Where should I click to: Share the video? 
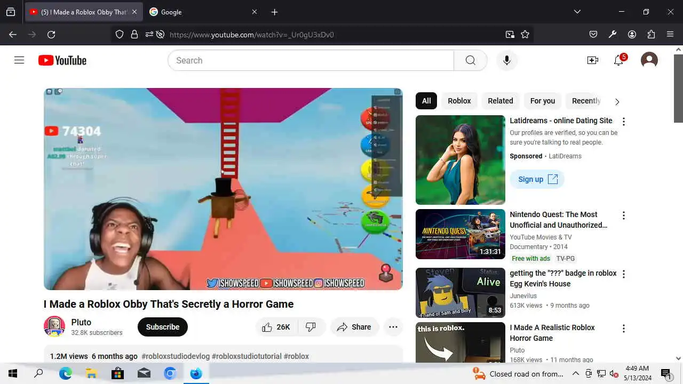click(x=354, y=327)
